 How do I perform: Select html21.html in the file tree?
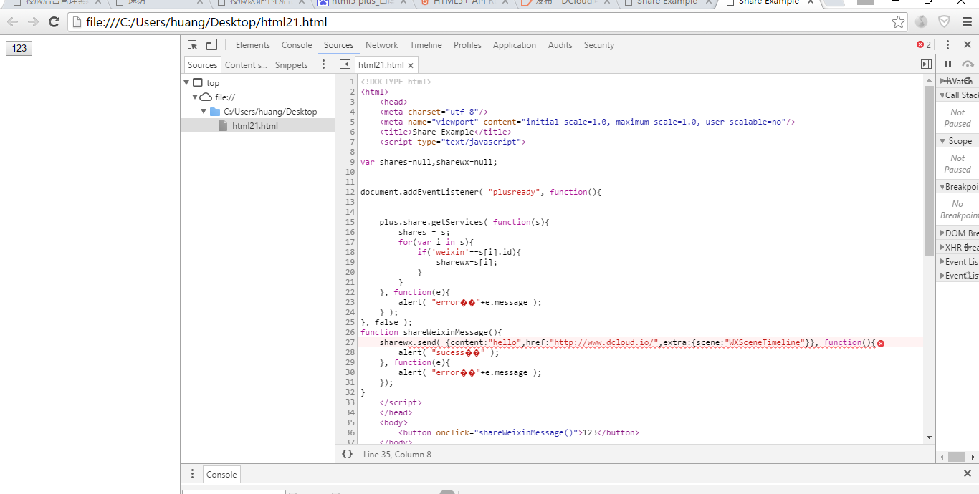pyautogui.click(x=254, y=126)
